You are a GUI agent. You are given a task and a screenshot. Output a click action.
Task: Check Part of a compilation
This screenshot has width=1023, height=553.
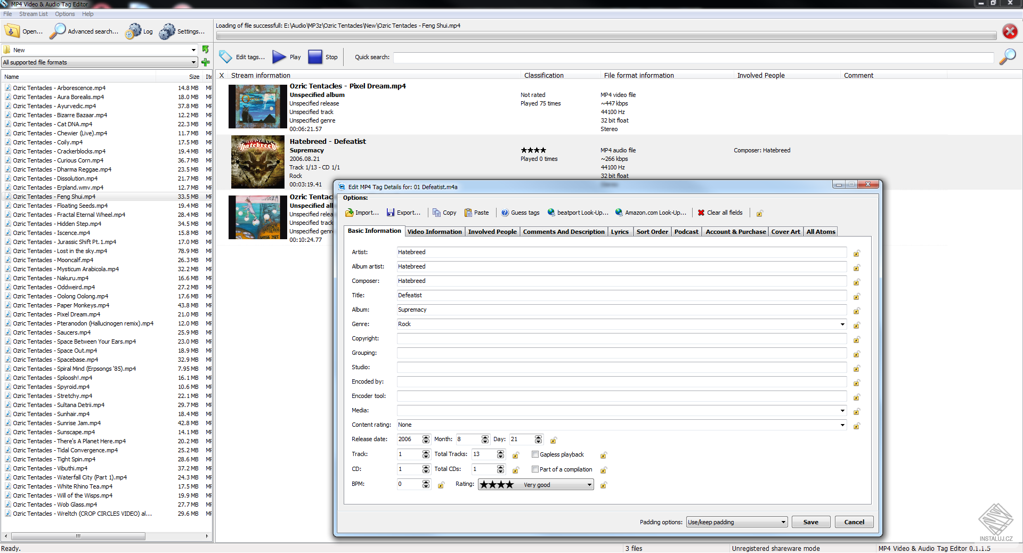click(x=535, y=469)
